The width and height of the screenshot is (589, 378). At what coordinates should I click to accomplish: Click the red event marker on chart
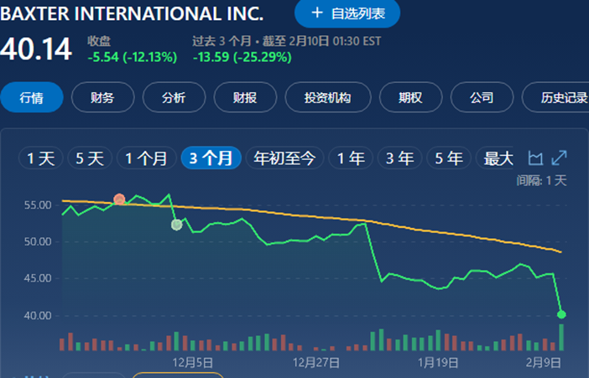pos(119,199)
